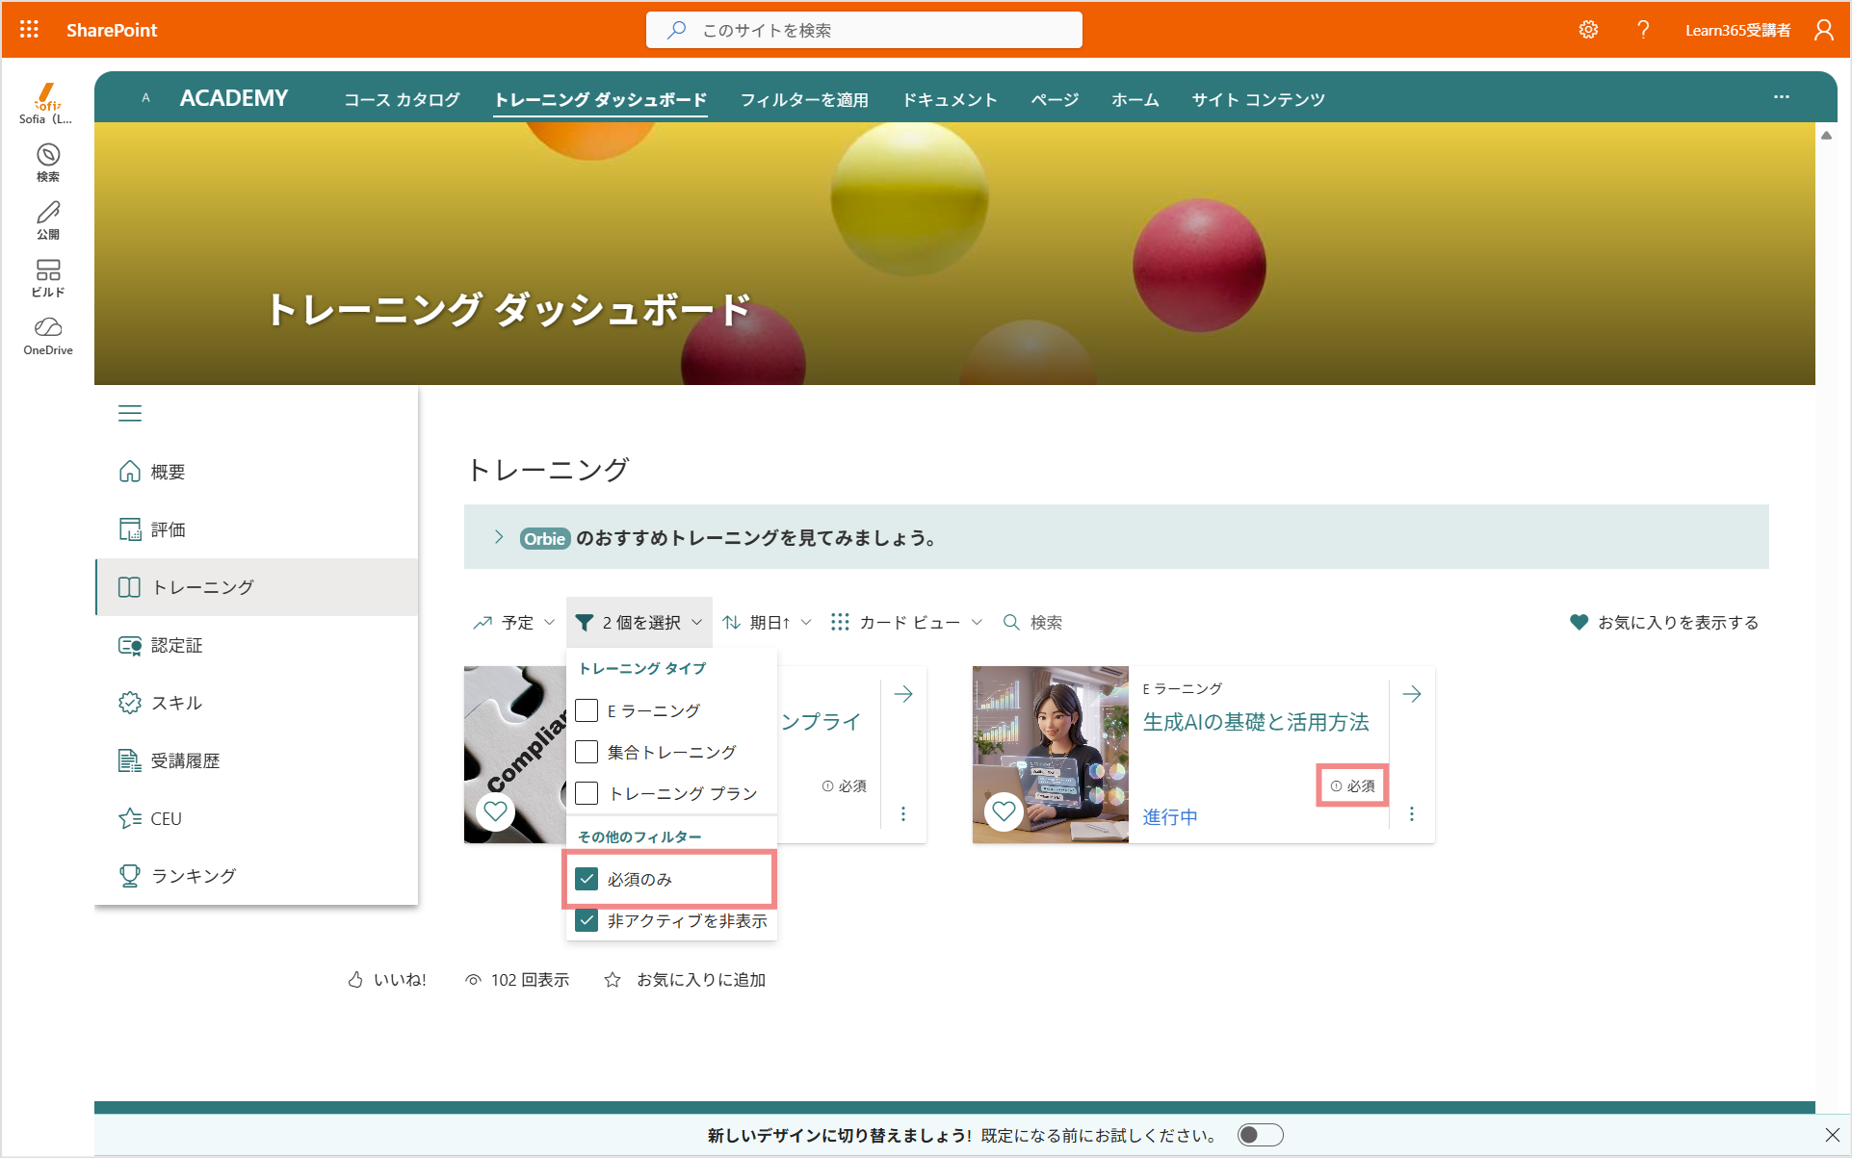The width and height of the screenshot is (1852, 1158).
Task: Expand the Orbie recommendations chevron
Action: pos(498,537)
